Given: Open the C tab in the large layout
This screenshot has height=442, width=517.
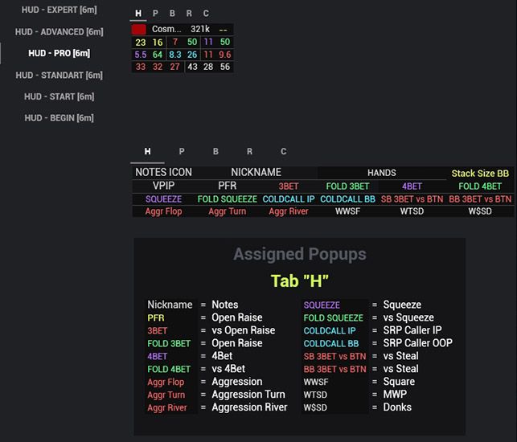Looking at the screenshot, I should (x=284, y=151).
